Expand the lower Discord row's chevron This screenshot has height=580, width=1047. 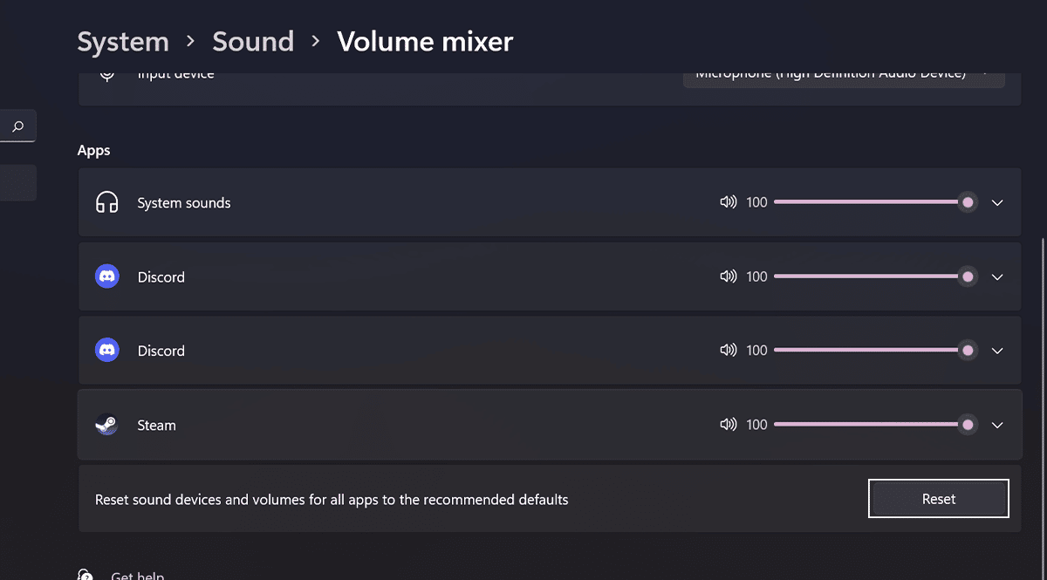[997, 351]
